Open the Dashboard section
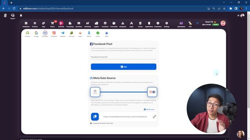The width and height of the screenshot is (250, 140). 26,24
